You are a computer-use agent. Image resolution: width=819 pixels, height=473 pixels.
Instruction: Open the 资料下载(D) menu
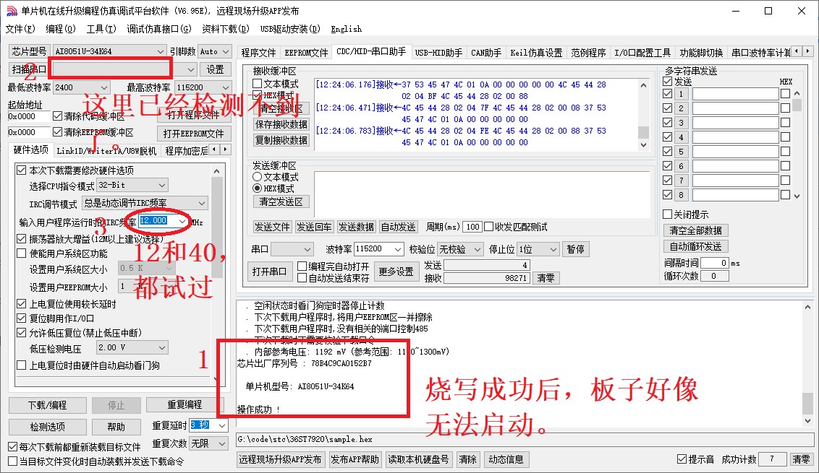pyautogui.click(x=226, y=29)
